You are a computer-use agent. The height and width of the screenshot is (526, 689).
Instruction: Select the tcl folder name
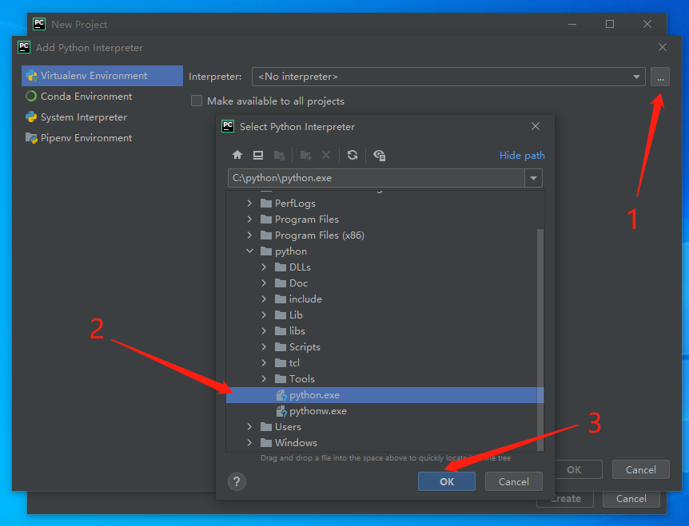294,363
